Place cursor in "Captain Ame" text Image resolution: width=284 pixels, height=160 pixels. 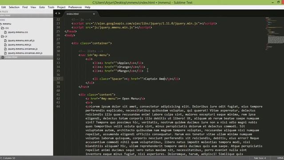[x=155, y=79]
